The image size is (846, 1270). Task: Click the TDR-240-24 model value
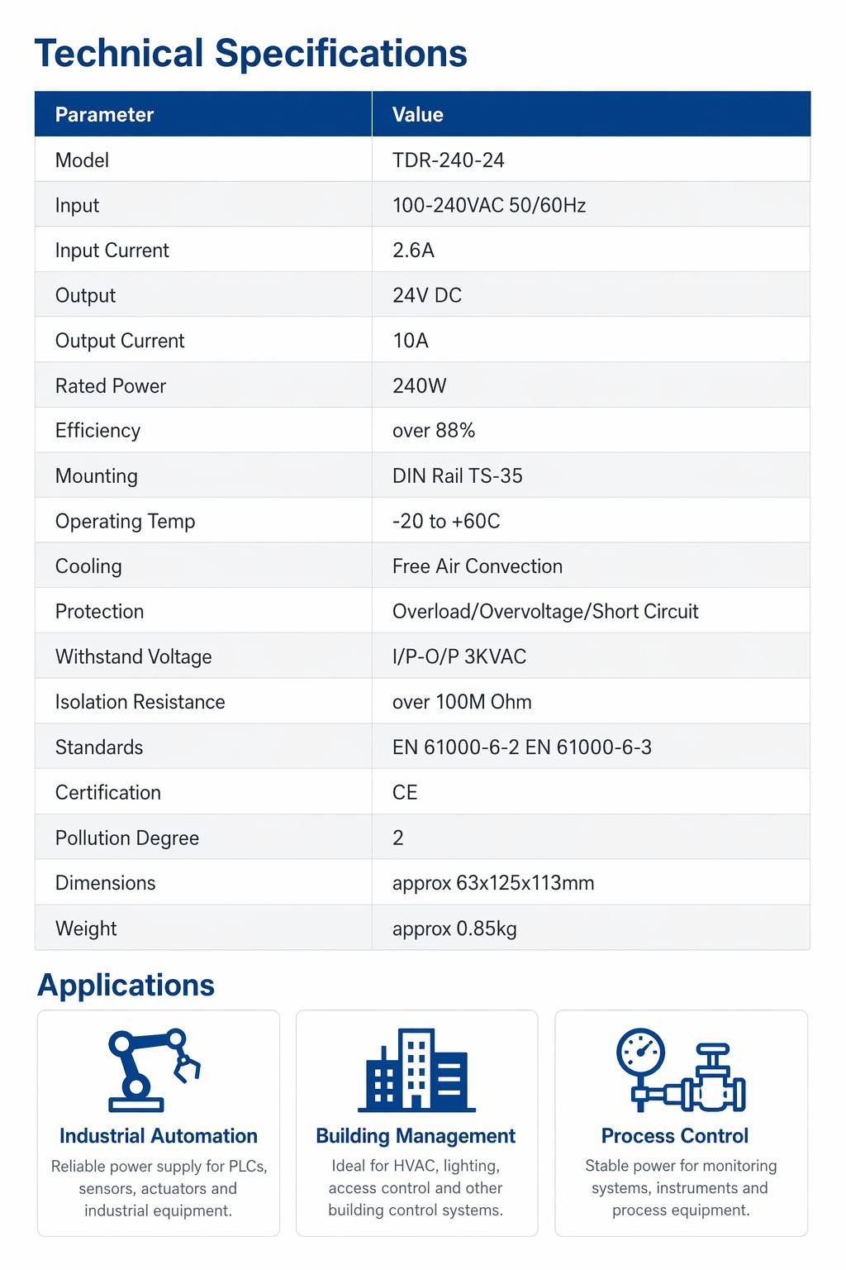pos(449,160)
